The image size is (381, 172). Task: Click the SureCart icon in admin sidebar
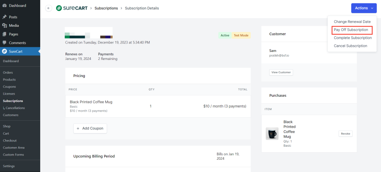click(4, 51)
